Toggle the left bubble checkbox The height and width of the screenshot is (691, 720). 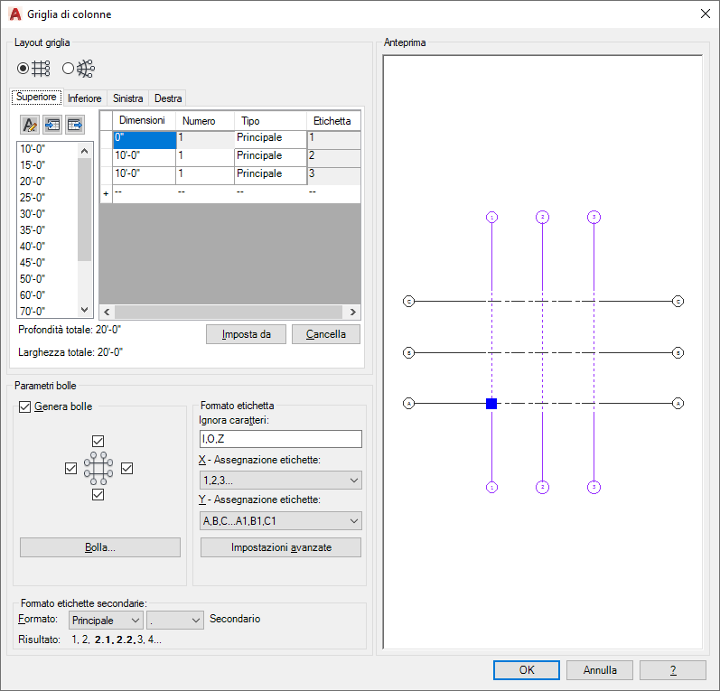(x=70, y=468)
